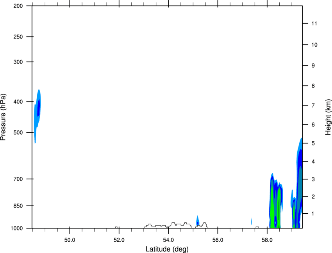This screenshot has width=332, height=253.
Task: Click the 7 km height label
Action: coord(313,105)
